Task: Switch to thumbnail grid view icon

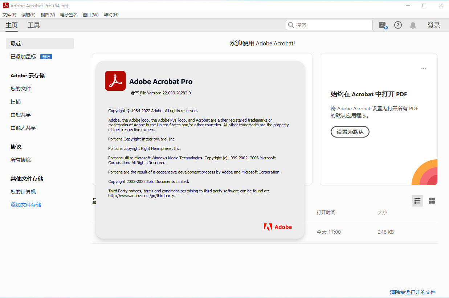Action: [x=432, y=201]
